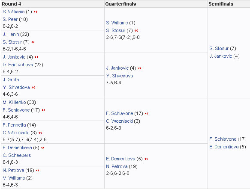250x189 pixels.
Task: Open the J. Groth player page
Action: coord(11,80)
